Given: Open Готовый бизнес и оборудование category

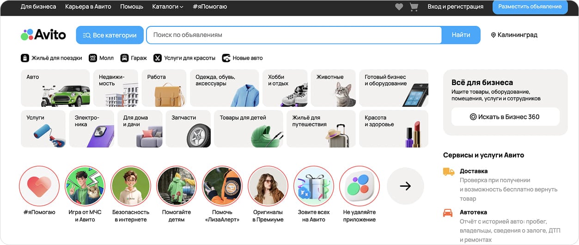Looking at the screenshot, I should (x=394, y=88).
